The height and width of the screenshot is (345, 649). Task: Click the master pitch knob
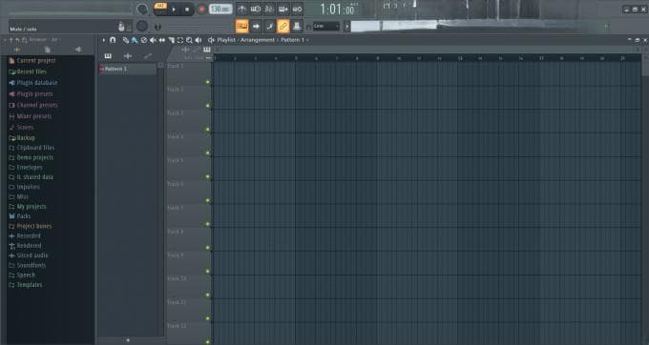point(142,26)
